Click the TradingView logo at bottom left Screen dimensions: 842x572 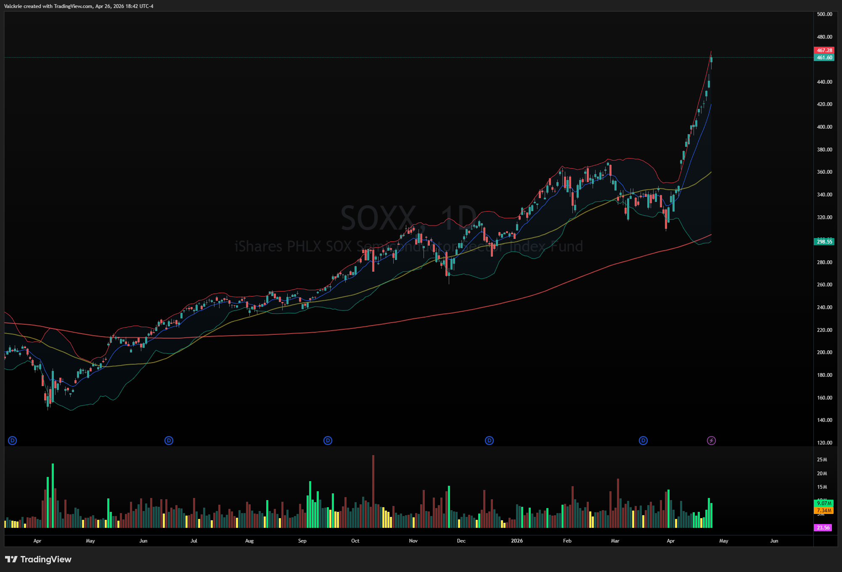click(x=38, y=559)
